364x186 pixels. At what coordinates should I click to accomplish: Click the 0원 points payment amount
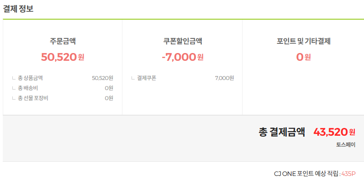tap(303, 57)
